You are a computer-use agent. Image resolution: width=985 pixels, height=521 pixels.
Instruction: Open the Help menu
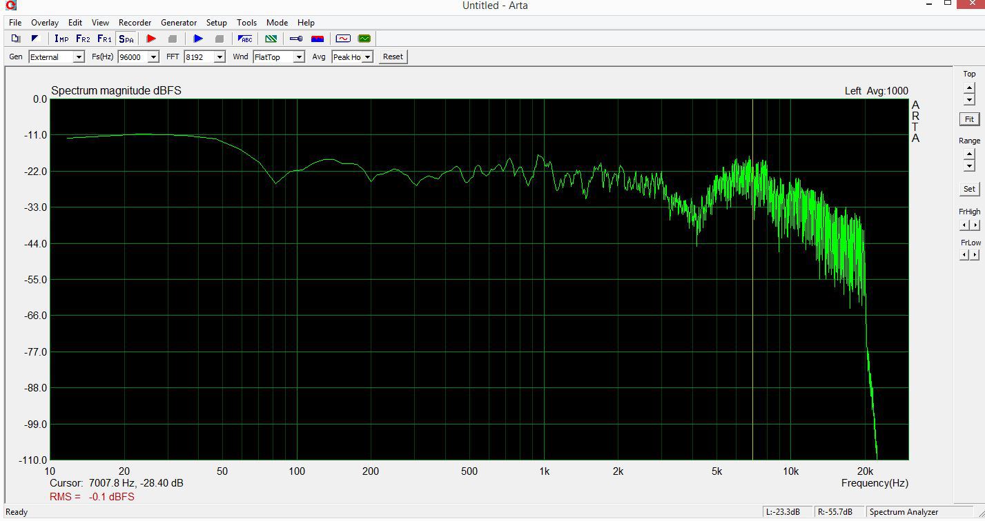[x=306, y=23]
